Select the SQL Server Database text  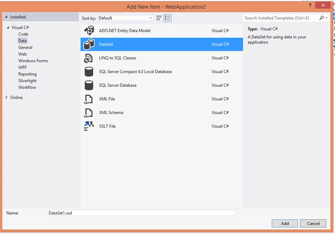(x=118, y=85)
